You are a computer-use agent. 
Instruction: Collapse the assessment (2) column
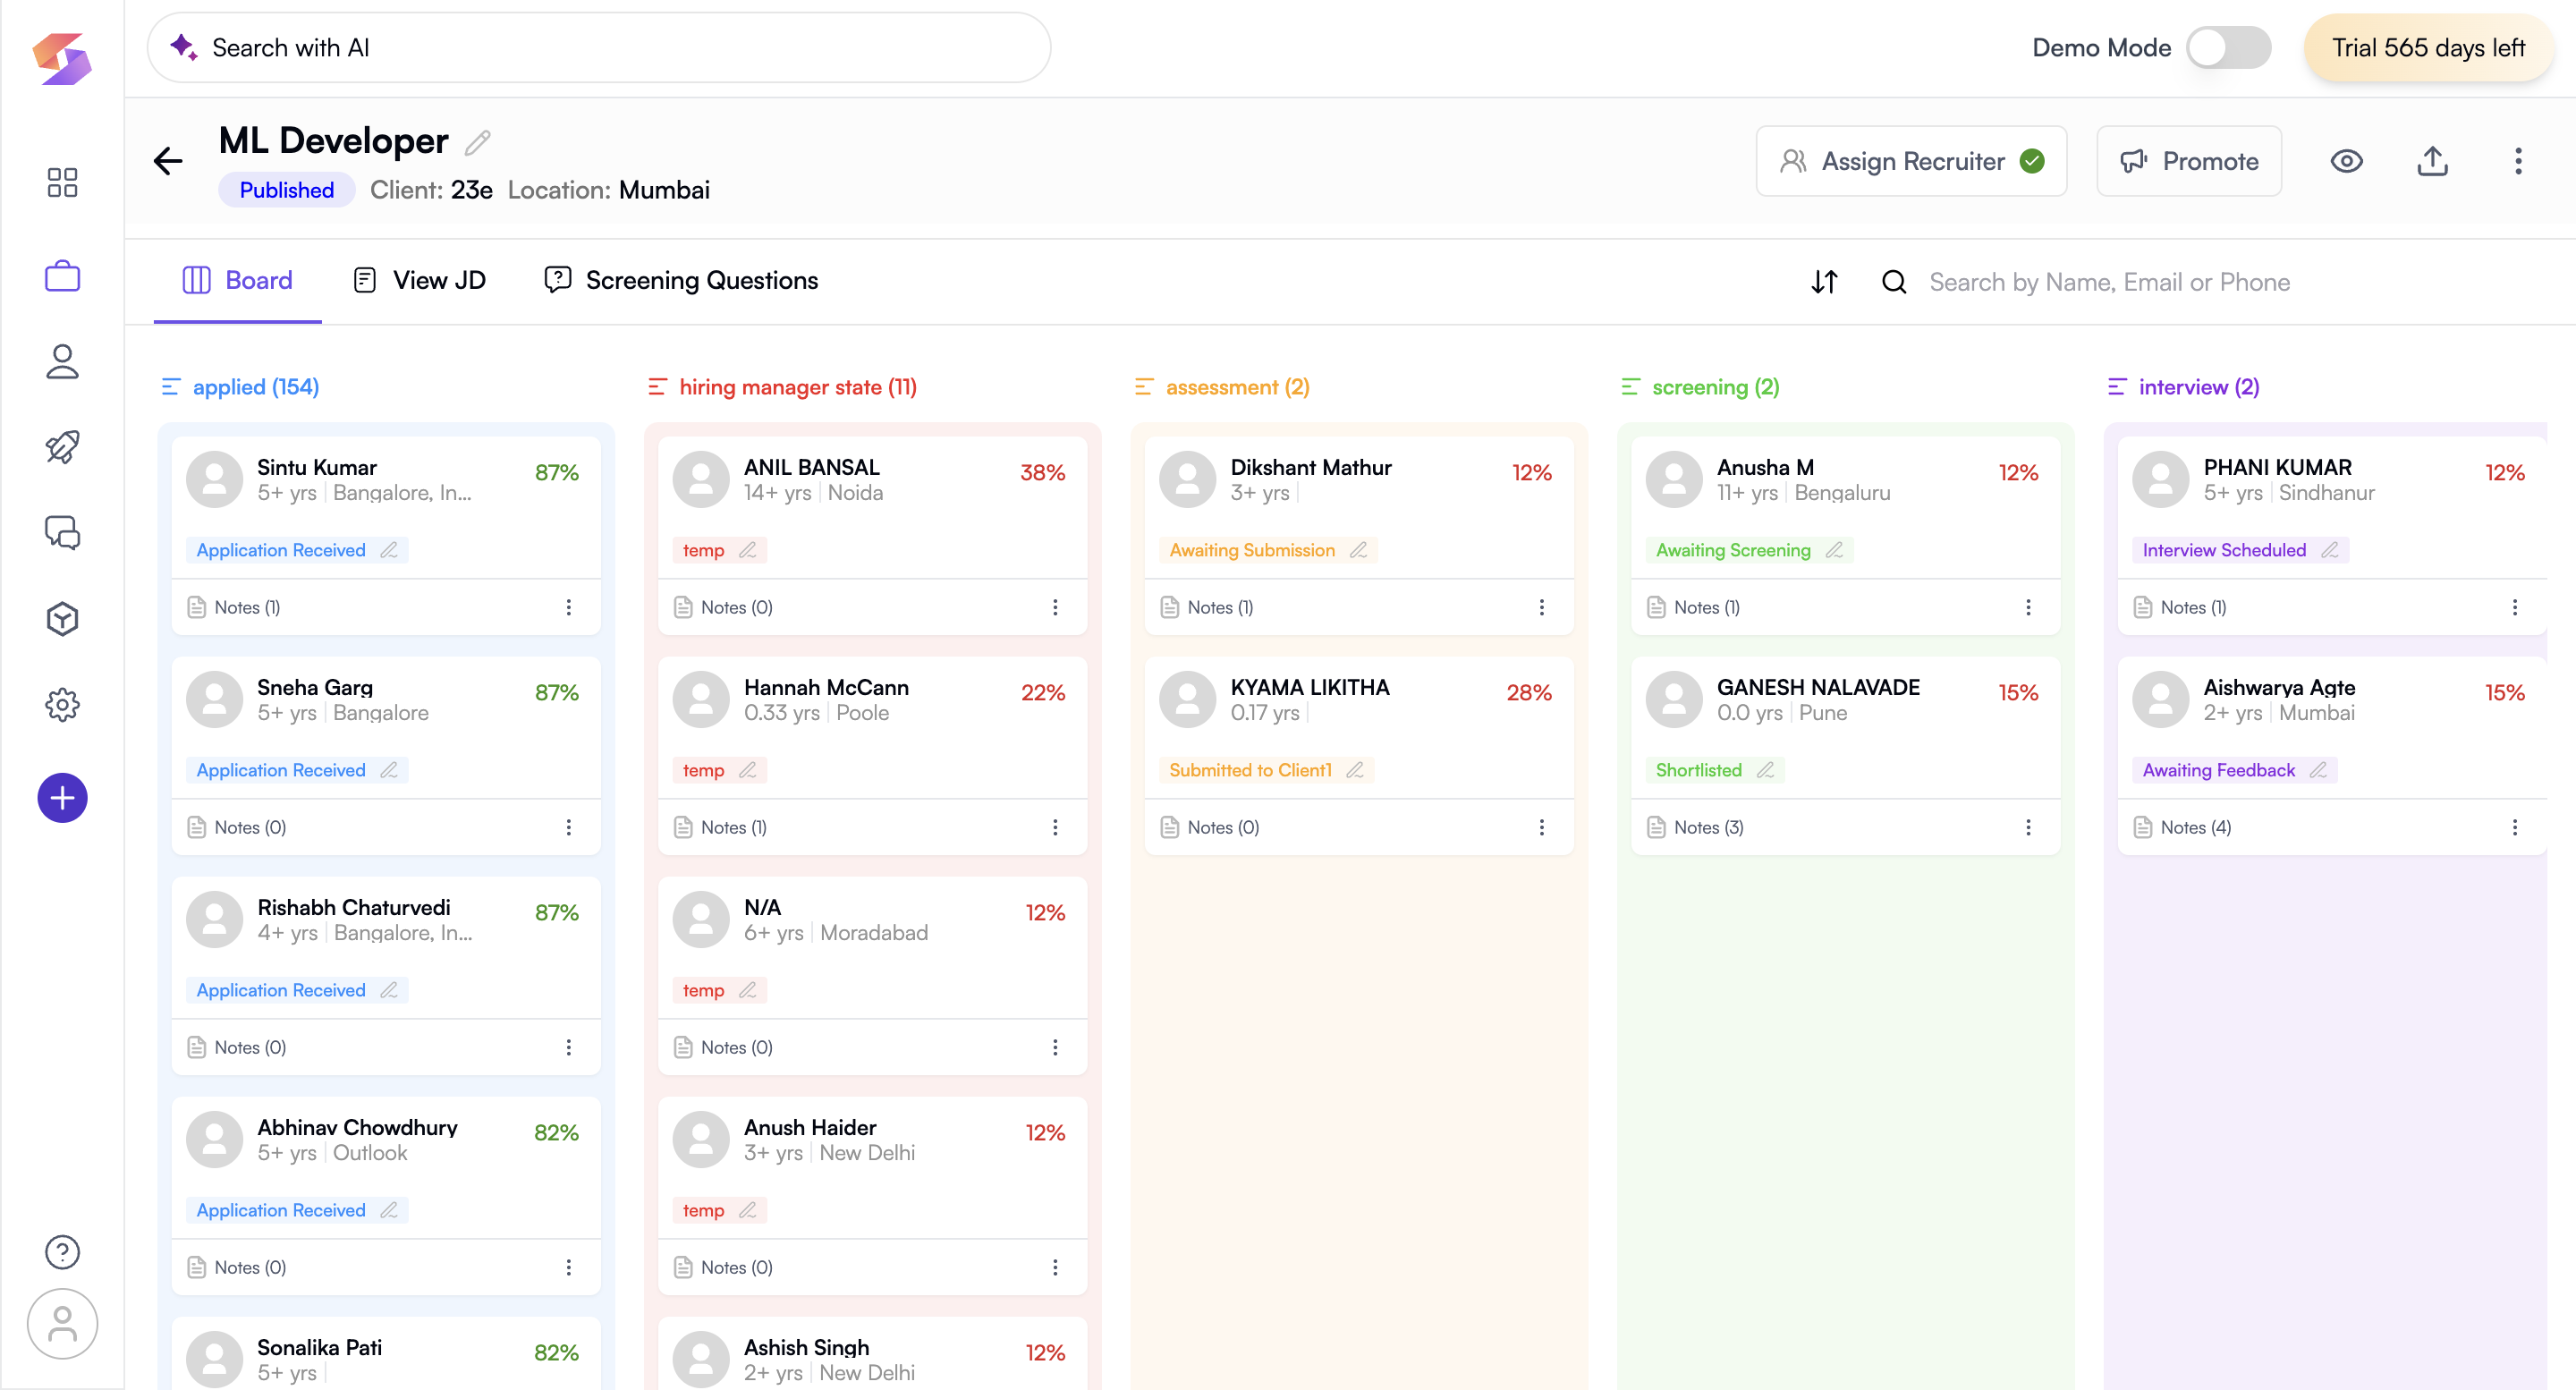click(x=1144, y=387)
